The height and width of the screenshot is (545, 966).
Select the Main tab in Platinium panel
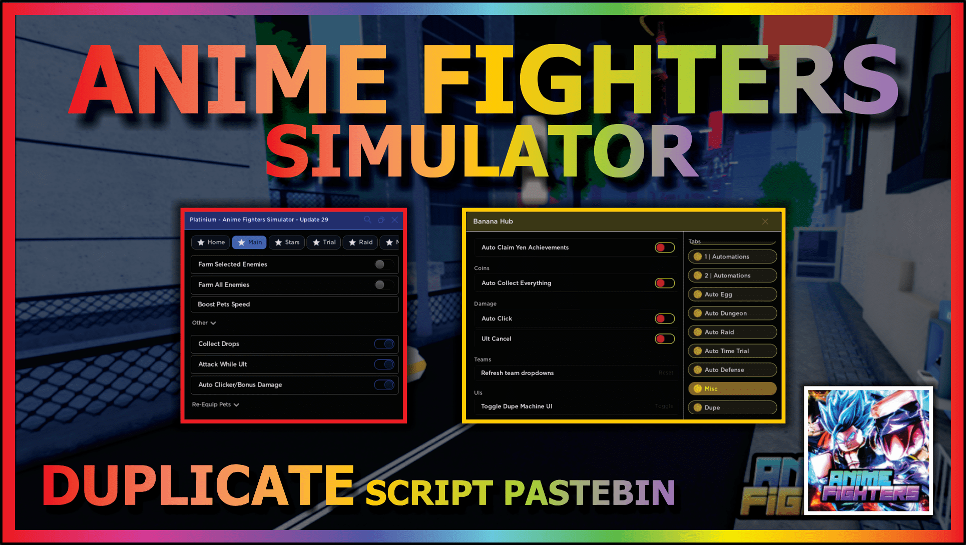click(251, 242)
